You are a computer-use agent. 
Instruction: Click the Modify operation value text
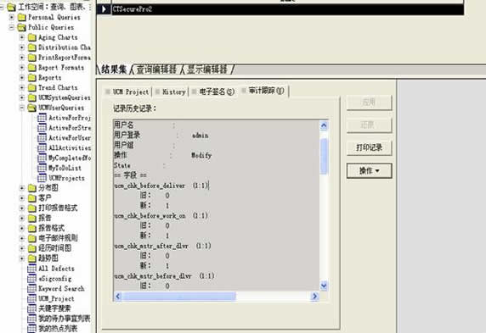tap(201, 155)
